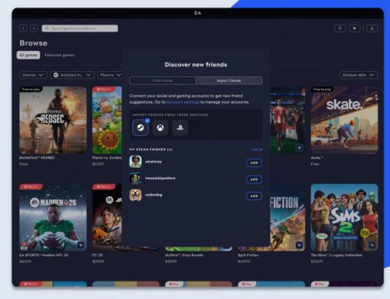390x299 pixels.
Task: Open the Included in filter dropdown
Action: (73, 75)
